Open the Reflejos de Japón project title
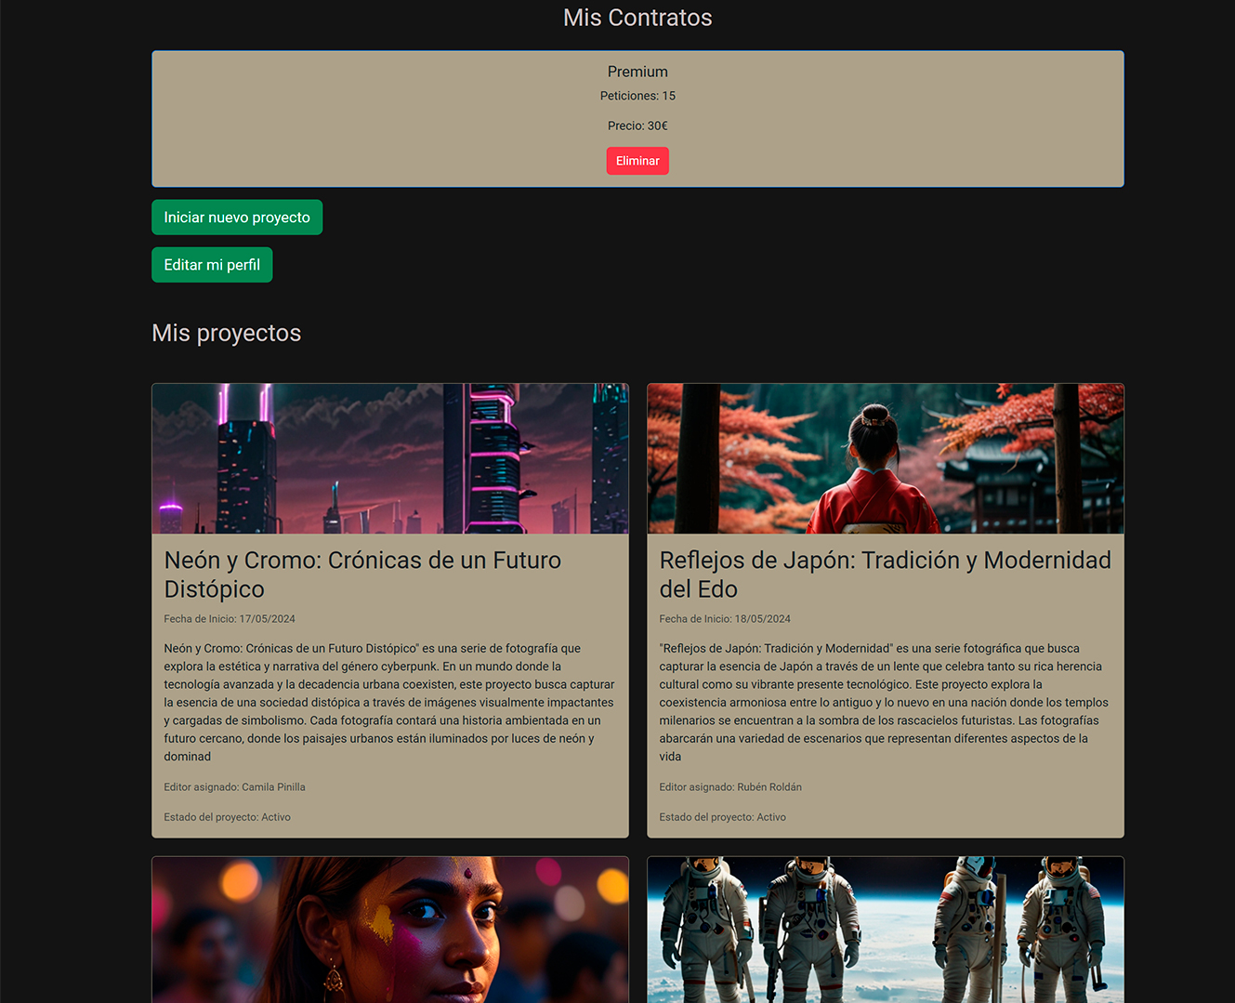This screenshot has width=1235, height=1003. click(x=885, y=574)
